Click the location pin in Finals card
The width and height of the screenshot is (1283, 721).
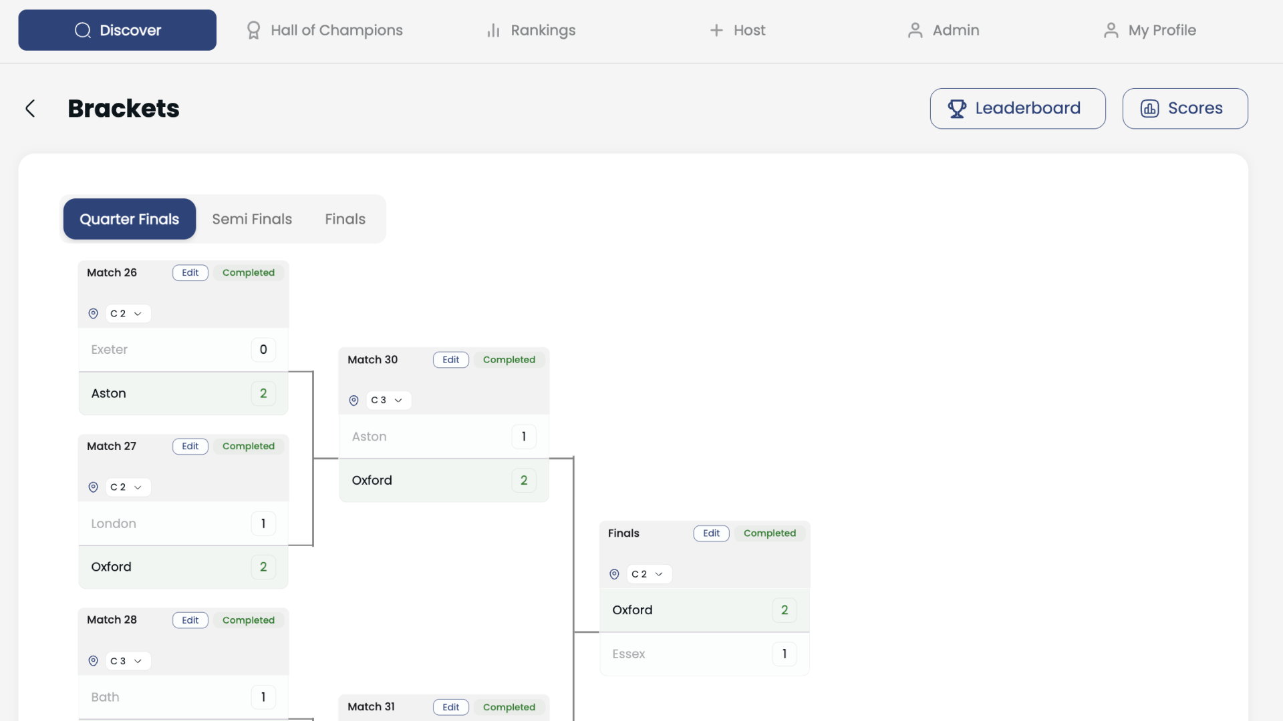pos(615,574)
